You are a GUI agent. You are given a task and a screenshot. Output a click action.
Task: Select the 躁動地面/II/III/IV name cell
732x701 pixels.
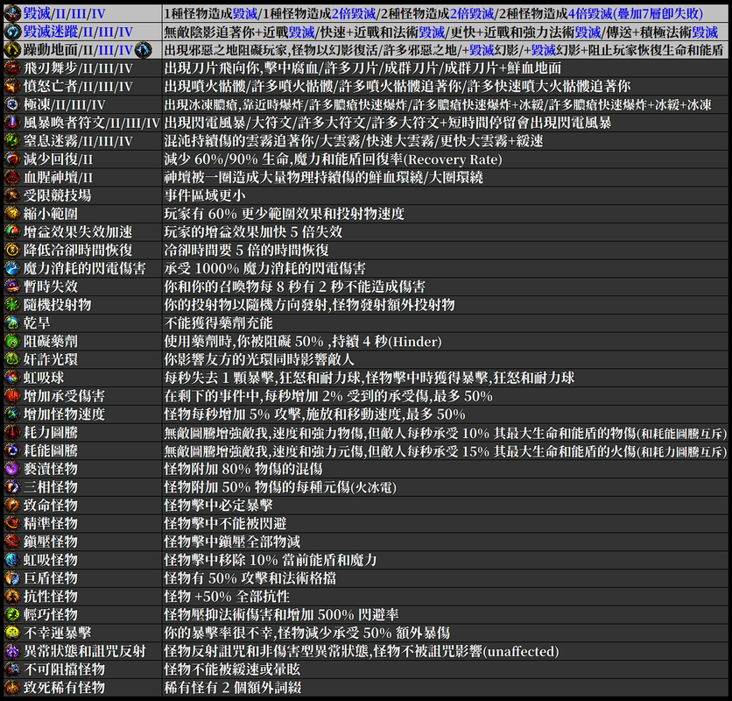pyautogui.click(x=82, y=50)
